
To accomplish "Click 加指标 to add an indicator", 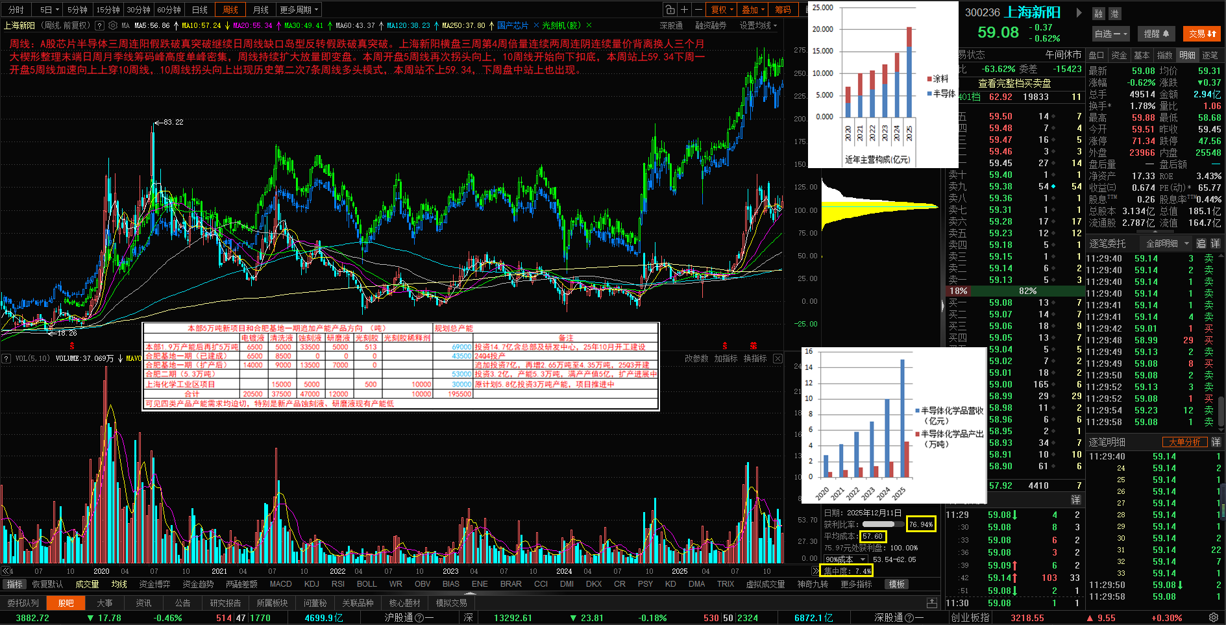I will [x=726, y=358].
